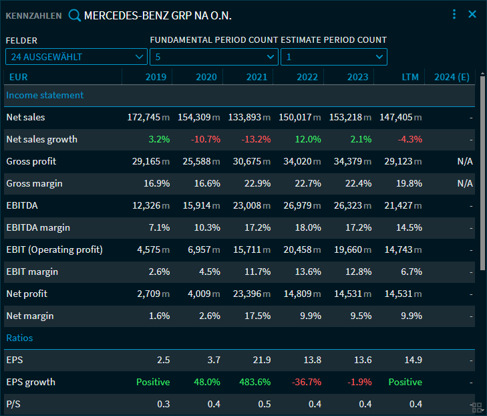Click the Gross margin row label
Image resolution: width=487 pixels, height=416 pixels.
pyautogui.click(x=31, y=183)
